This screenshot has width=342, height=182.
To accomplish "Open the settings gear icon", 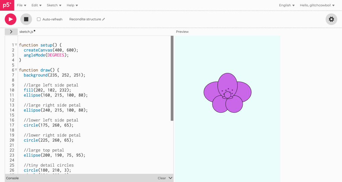I will tap(331, 19).
